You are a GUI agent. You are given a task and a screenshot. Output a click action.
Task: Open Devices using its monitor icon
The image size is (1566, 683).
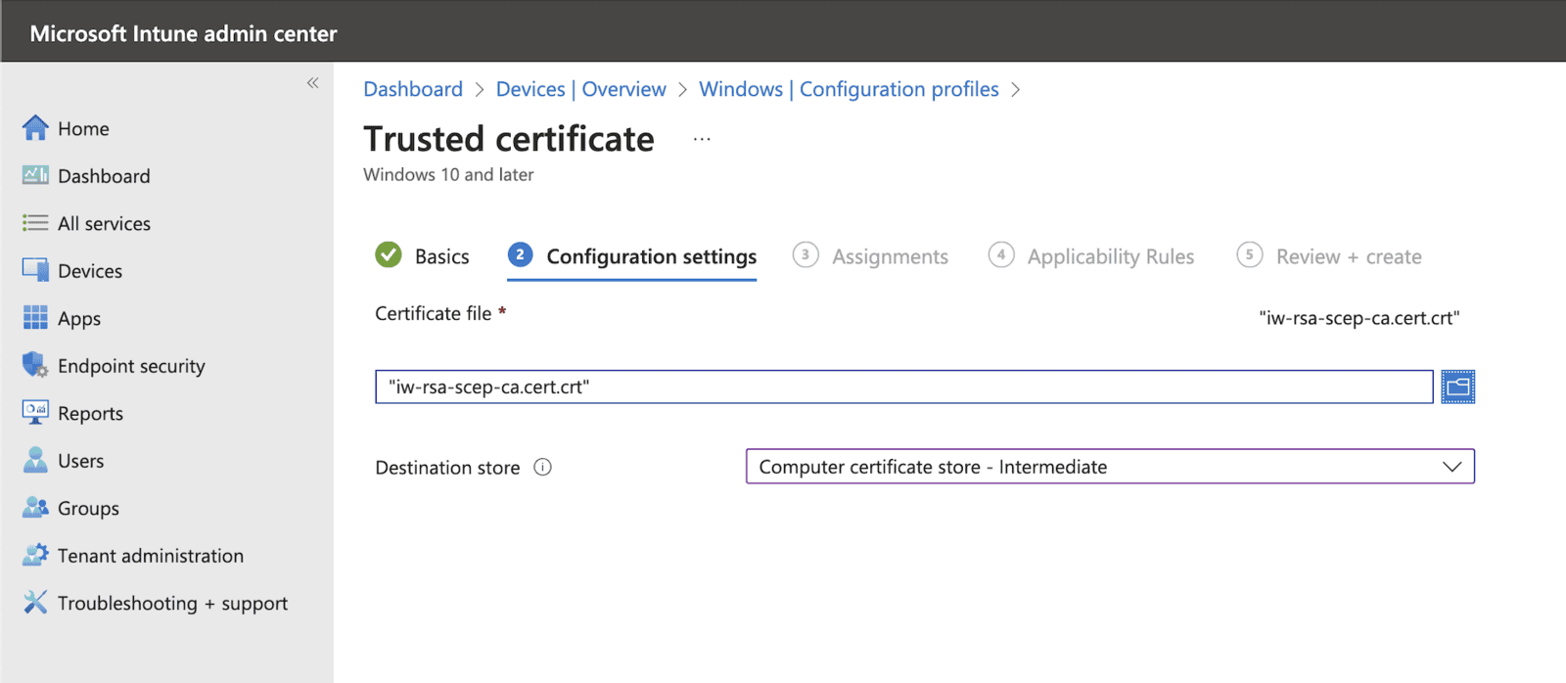tap(35, 270)
